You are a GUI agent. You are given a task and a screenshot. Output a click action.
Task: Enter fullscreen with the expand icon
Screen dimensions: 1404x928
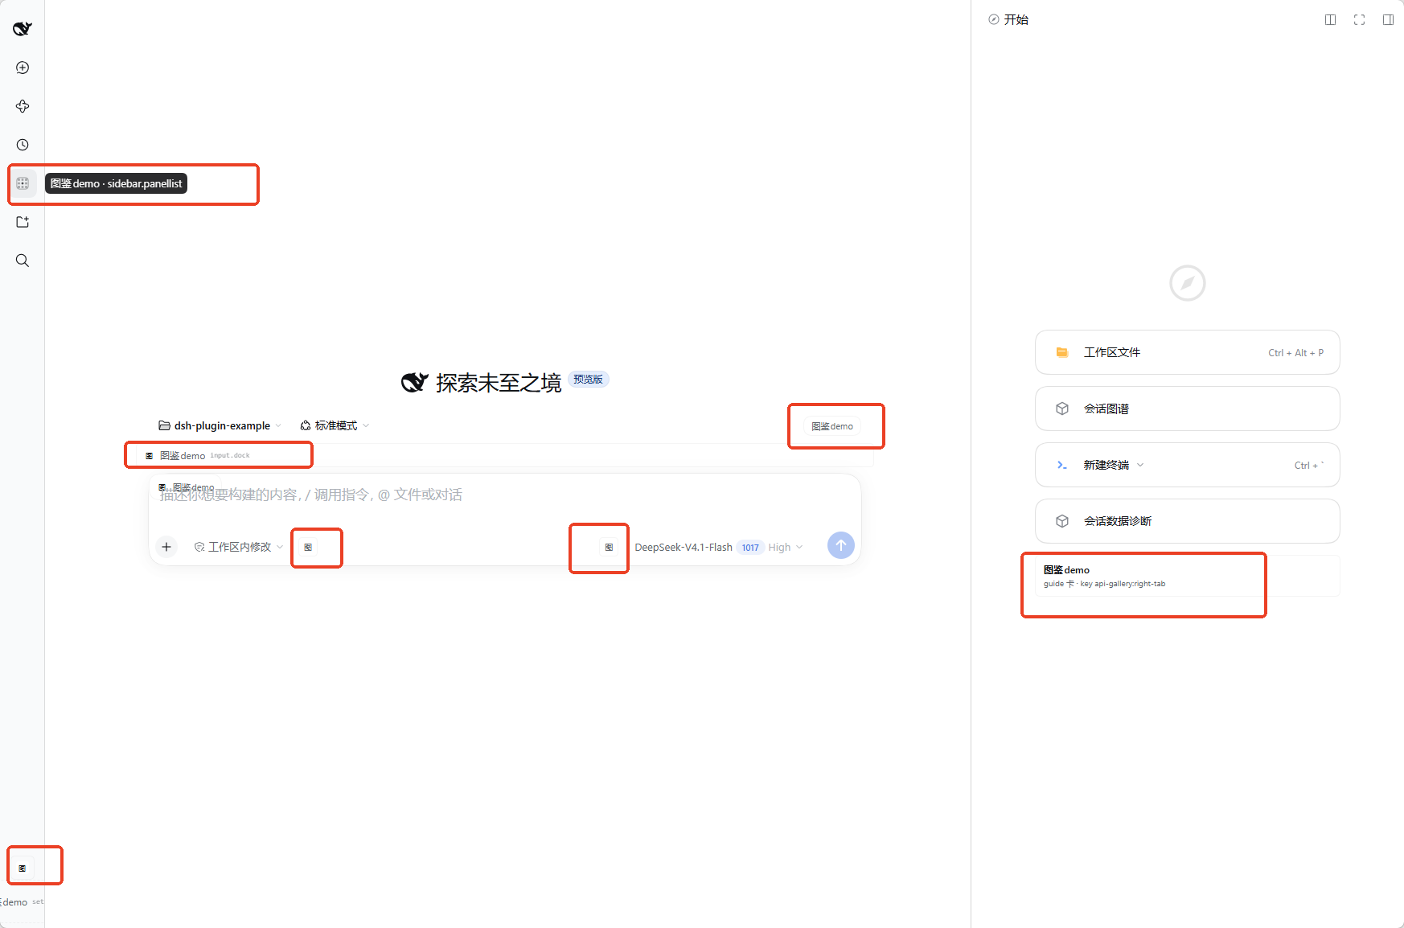(1359, 19)
